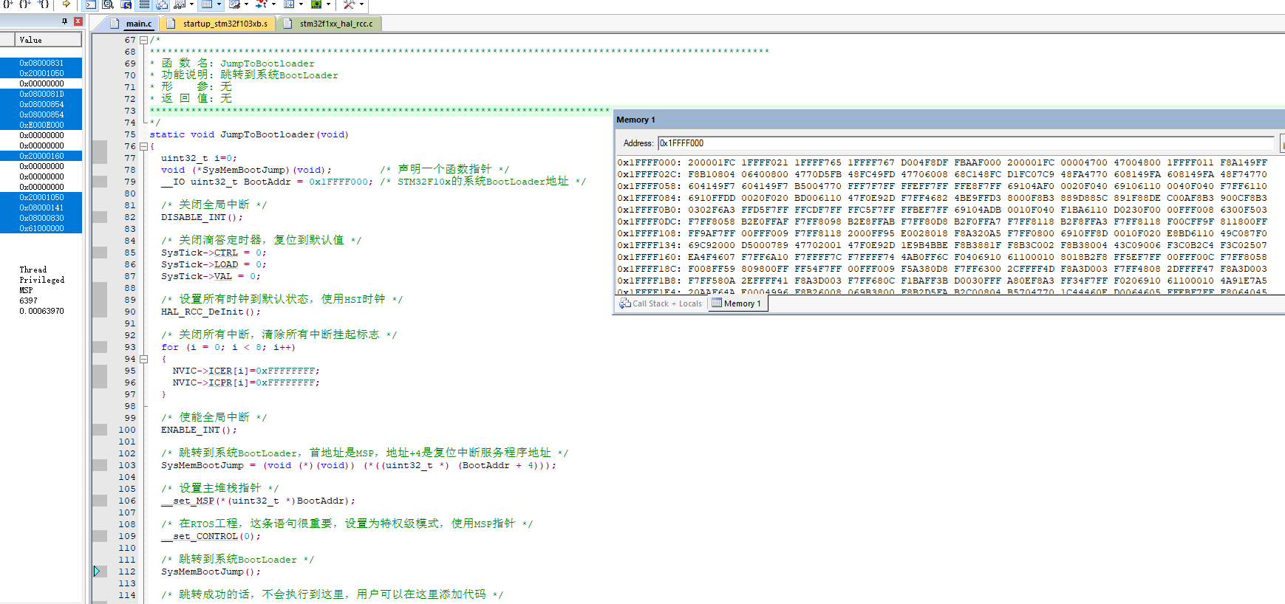
Task: Select register value 0x08000831
Action: pos(41,63)
